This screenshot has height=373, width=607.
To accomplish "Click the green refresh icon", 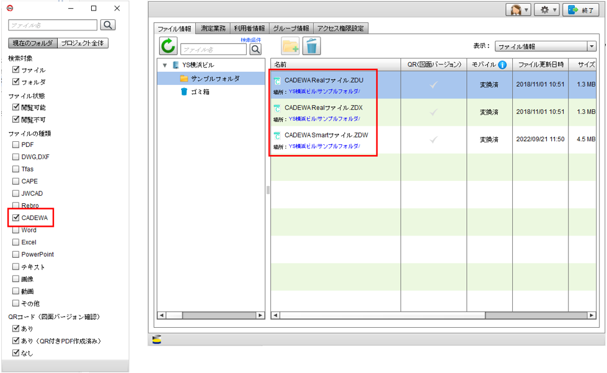I will point(168,46).
